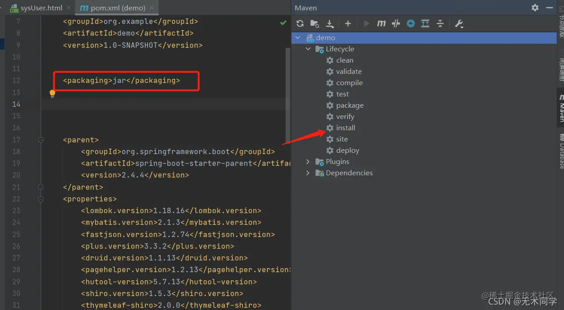Fold the properties tag block
The width and height of the screenshot is (564, 310).
(x=41, y=199)
